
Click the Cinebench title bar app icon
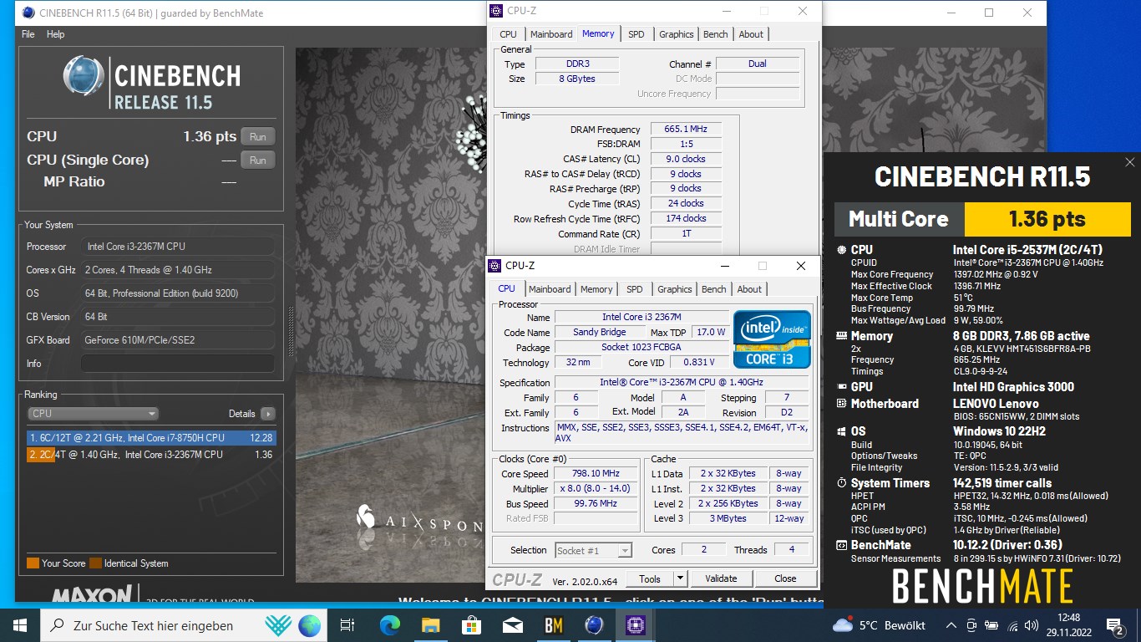(28, 13)
